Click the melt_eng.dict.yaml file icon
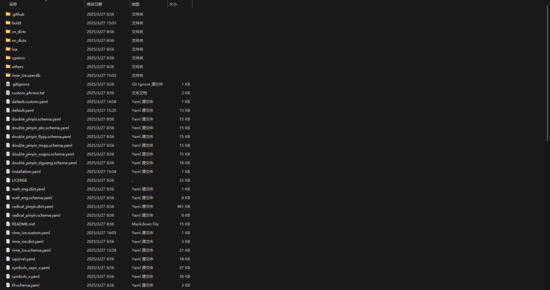This screenshot has width=550, height=290. (x=8, y=189)
